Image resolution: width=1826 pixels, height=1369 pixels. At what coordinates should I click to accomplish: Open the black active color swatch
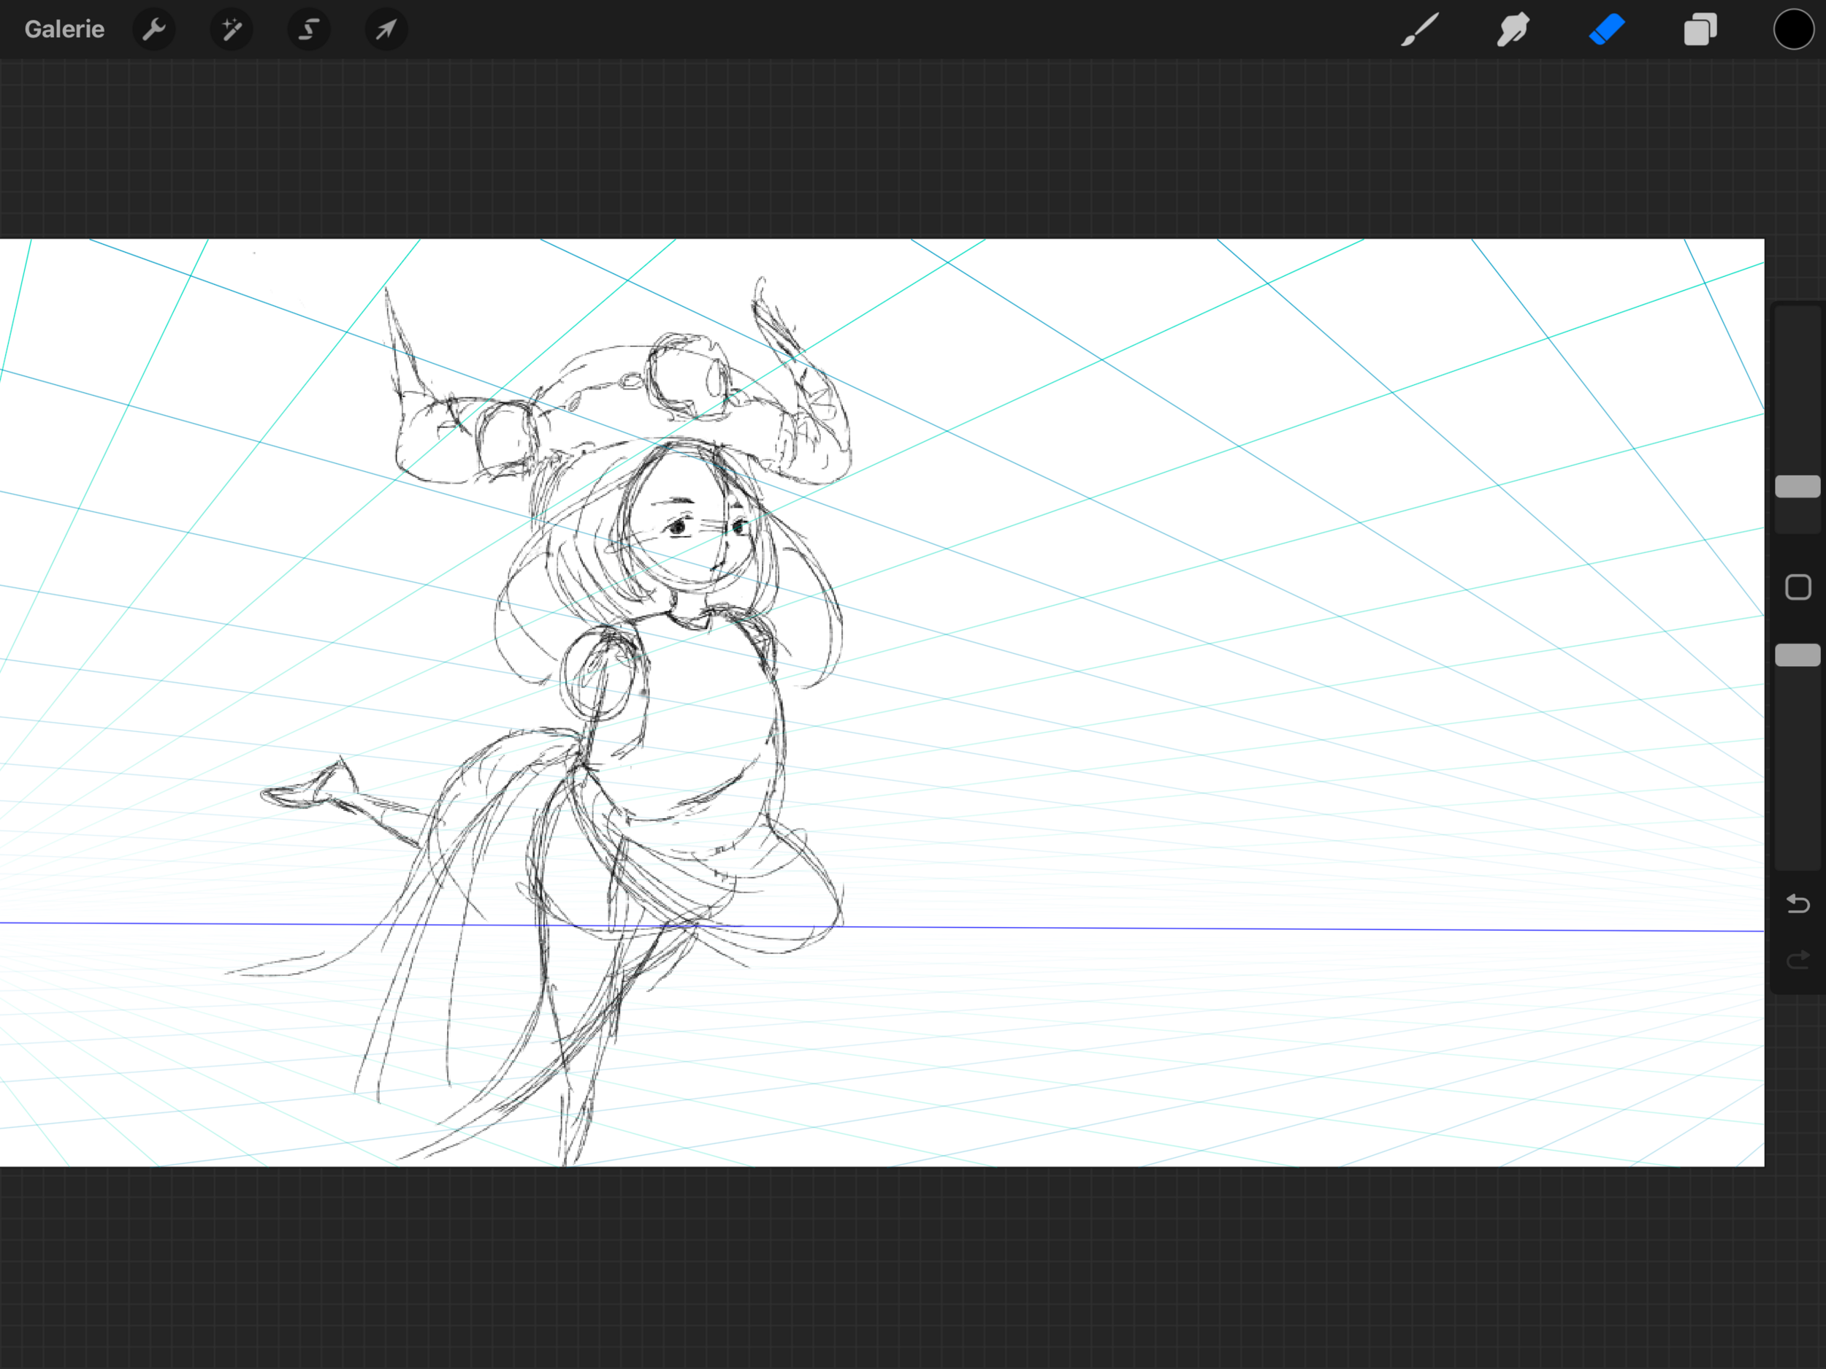click(x=1793, y=30)
